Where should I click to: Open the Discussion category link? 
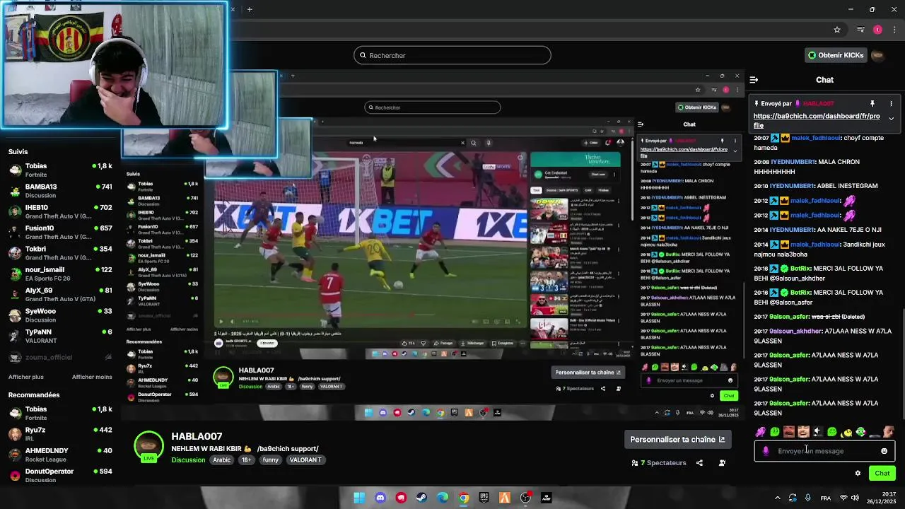[x=188, y=460]
